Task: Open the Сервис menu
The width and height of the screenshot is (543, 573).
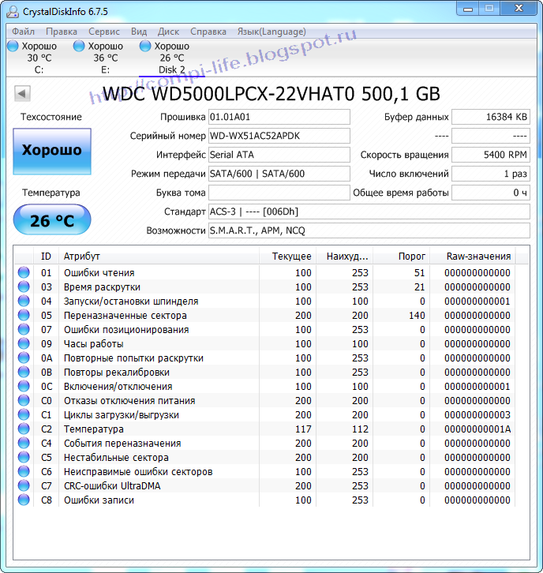Action: (104, 32)
